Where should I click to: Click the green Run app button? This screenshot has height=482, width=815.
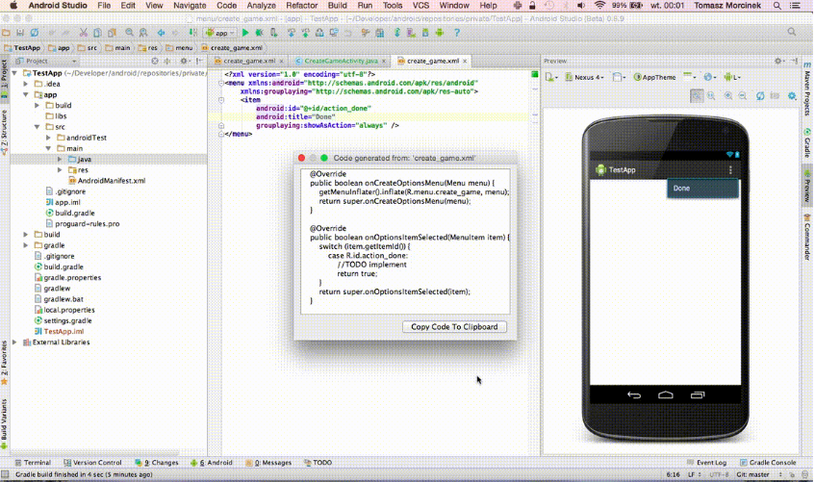[x=245, y=33]
